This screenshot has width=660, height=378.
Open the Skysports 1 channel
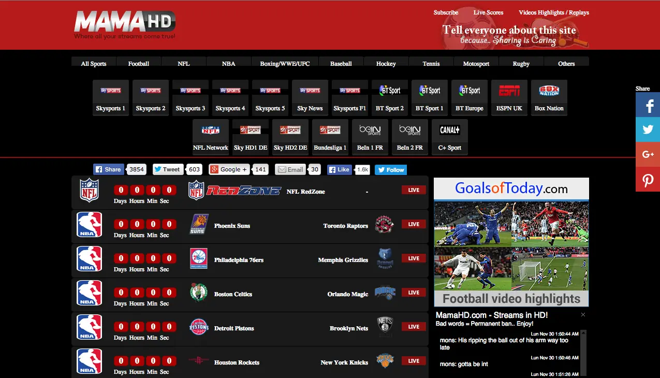pos(111,97)
